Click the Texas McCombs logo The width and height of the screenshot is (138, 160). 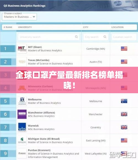coord(22,62)
